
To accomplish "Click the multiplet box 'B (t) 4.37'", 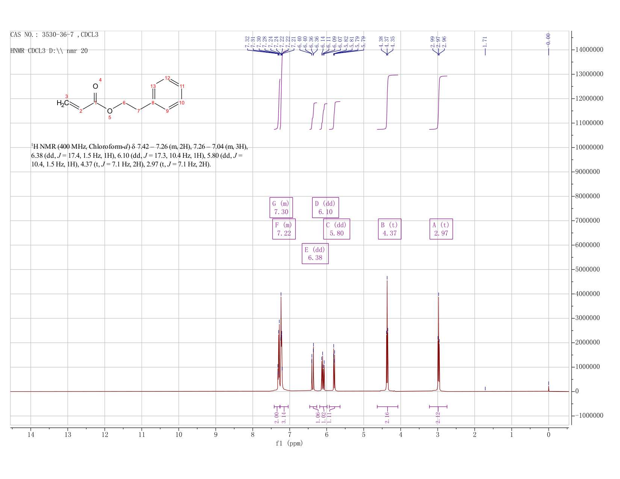I will [390, 229].
